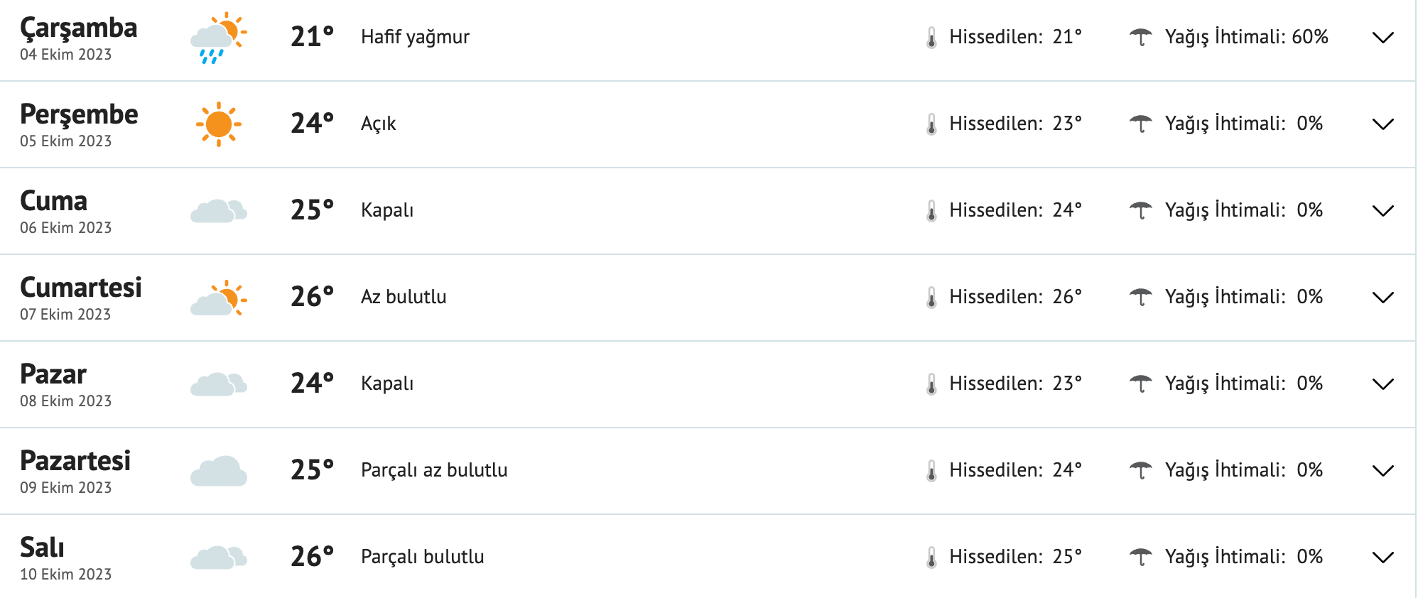Click the umbrella icon on the Pazartesi row
The image size is (1418, 598).
coord(1142,469)
